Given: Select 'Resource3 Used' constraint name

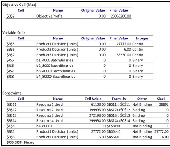Looking at the screenshot, I should pyautogui.click(x=50, y=115).
